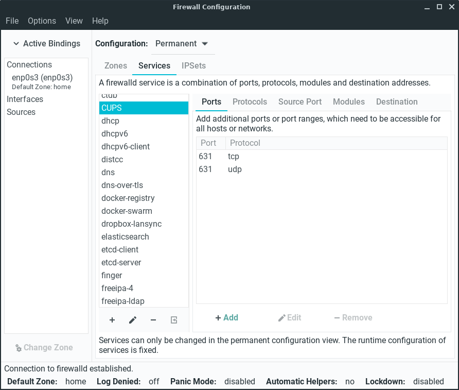Select the dhcpv6-client service
This screenshot has width=459, height=390.
pos(126,146)
